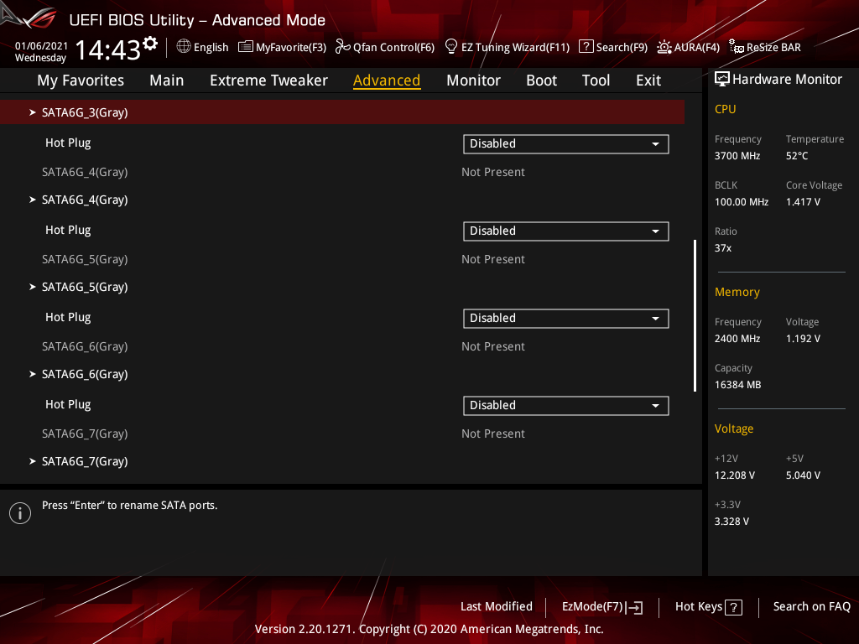Open Search(F9) question mark icon
Image resolution: width=859 pixels, height=644 pixels.
pos(586,47)
